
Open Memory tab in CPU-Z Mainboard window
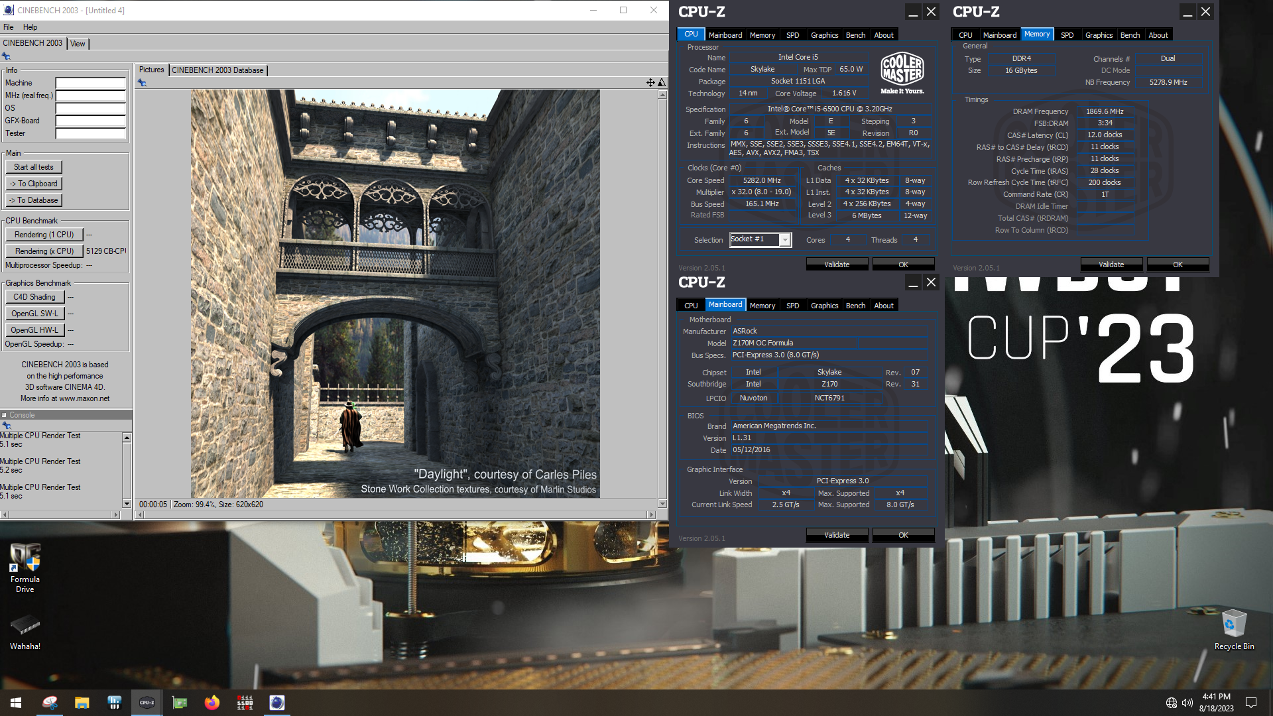[762, 306]
